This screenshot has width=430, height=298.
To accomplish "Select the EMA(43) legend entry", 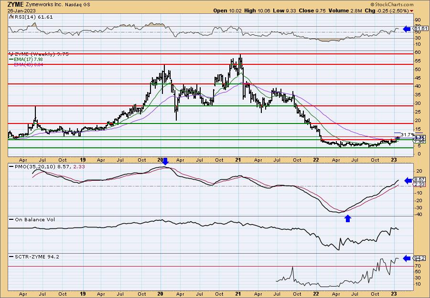I will pos(28,65).
